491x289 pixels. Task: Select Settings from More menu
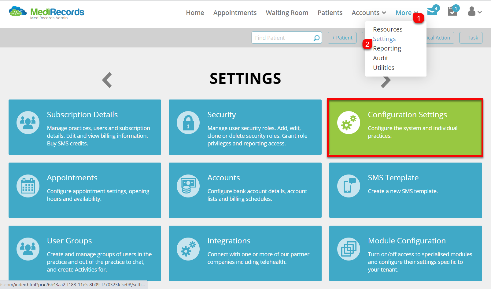click(x=384, y=39)
